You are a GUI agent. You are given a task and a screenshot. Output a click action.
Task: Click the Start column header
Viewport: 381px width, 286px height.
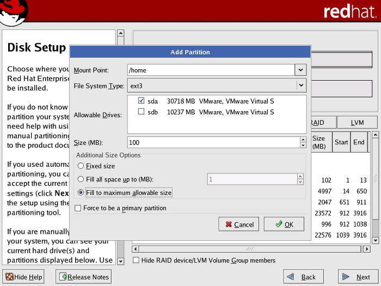pyautogui.click(x=341, y=142)
